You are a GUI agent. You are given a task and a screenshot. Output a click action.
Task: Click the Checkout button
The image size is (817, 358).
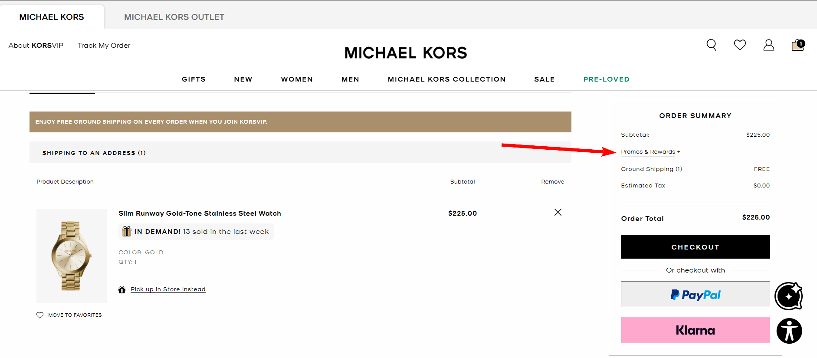[x=695, y=247]
